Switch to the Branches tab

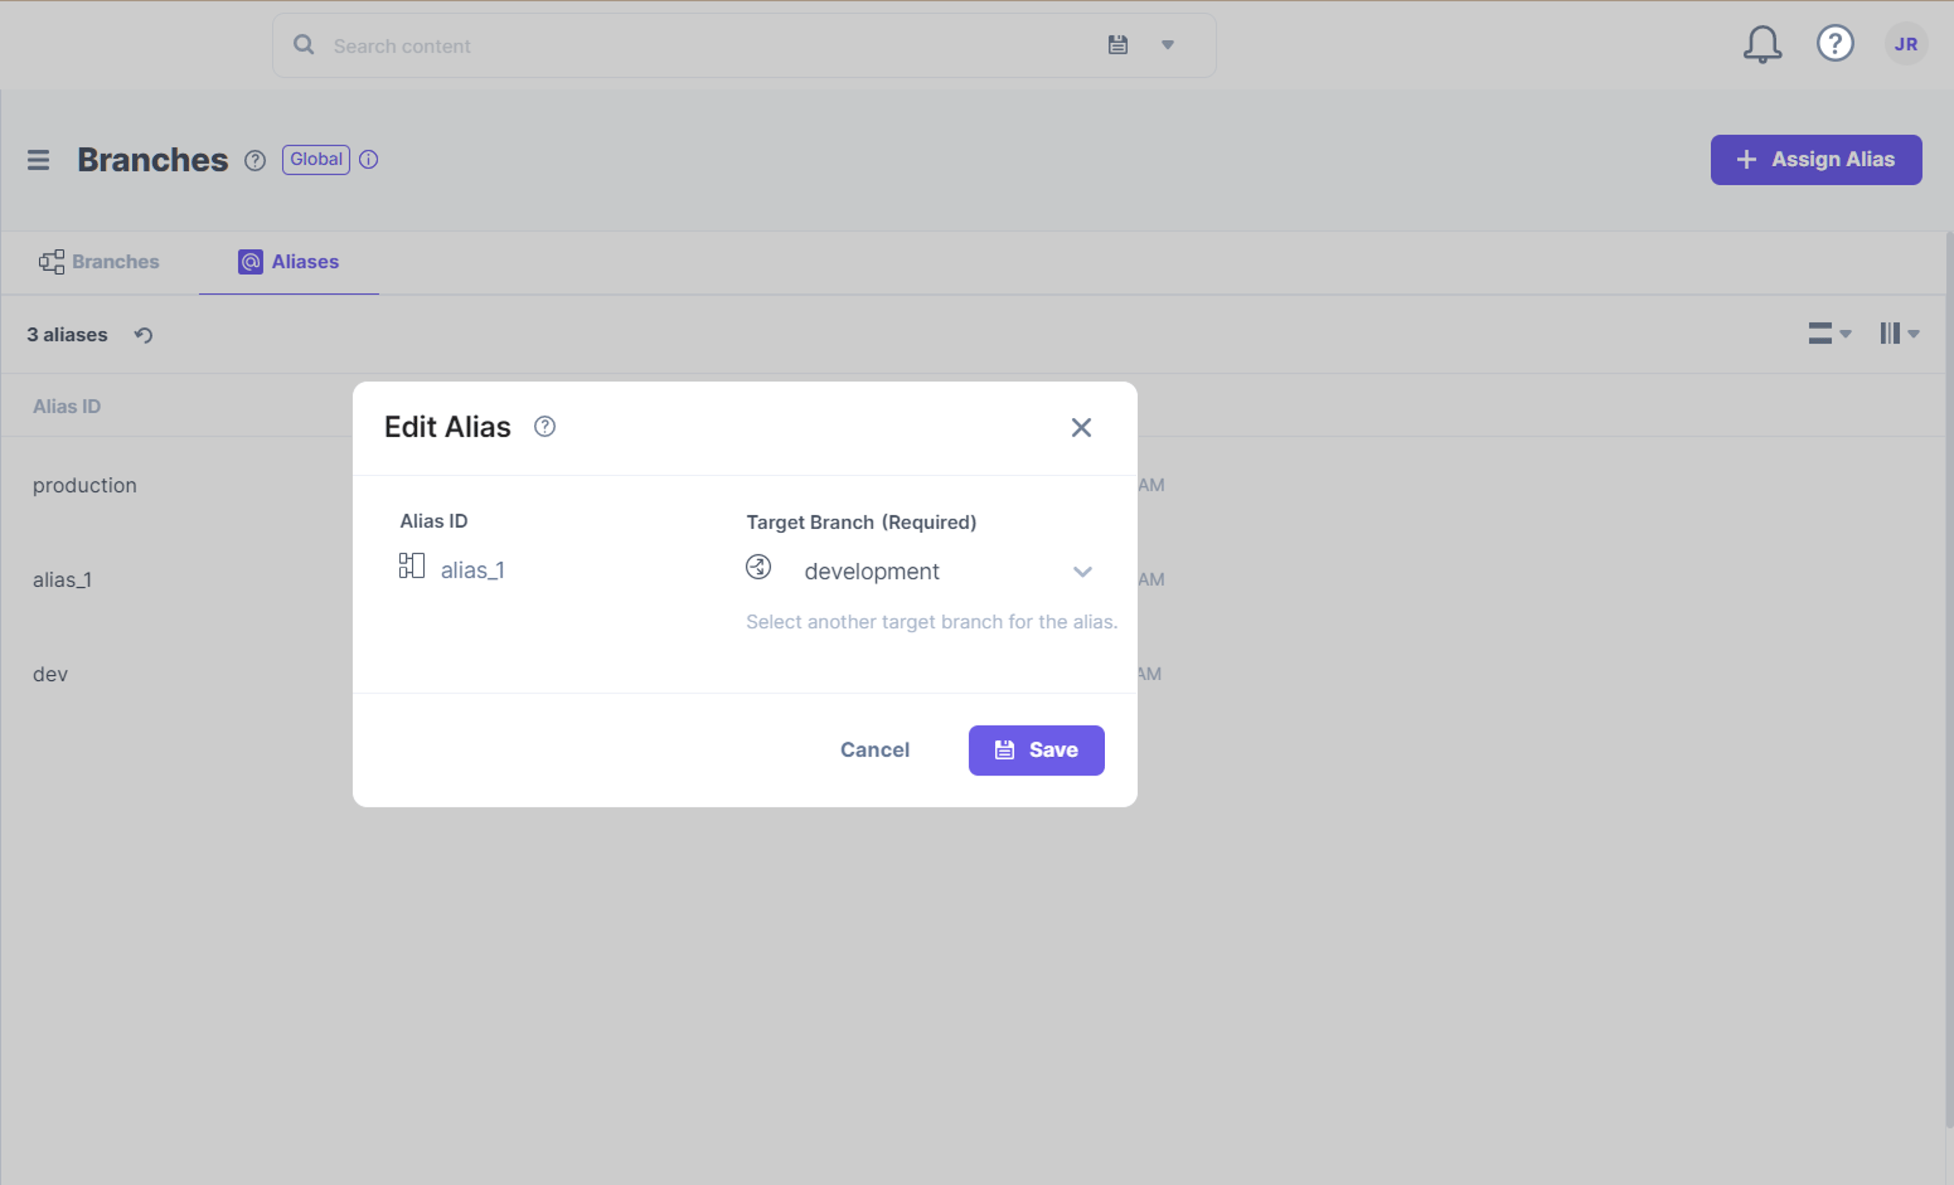tap(99, 262)
